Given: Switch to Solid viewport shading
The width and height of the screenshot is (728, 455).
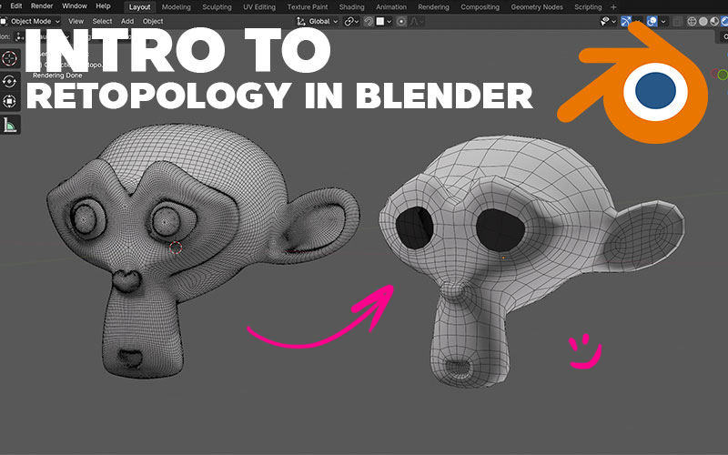Looking at the screenshot, I should 703,21.
